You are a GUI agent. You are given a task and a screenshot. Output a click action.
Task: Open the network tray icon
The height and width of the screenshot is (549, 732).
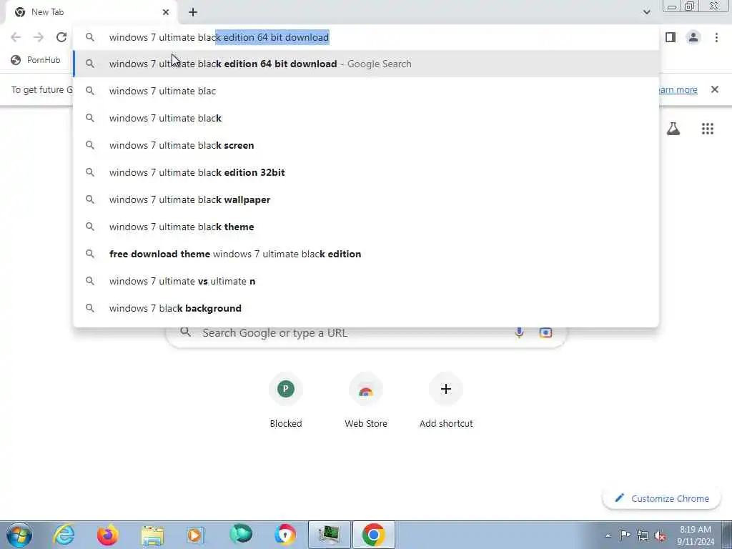(643, 535)
